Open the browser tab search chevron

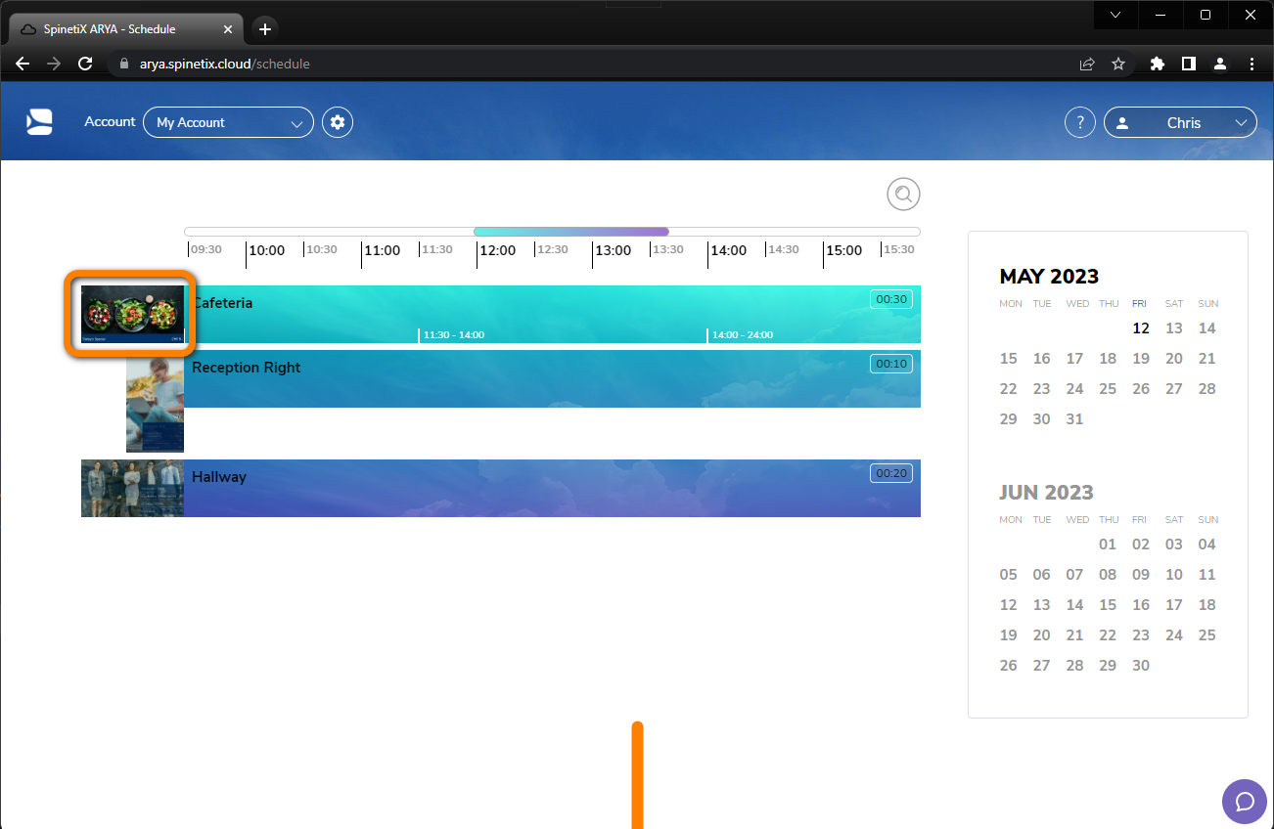[1115, 15]
